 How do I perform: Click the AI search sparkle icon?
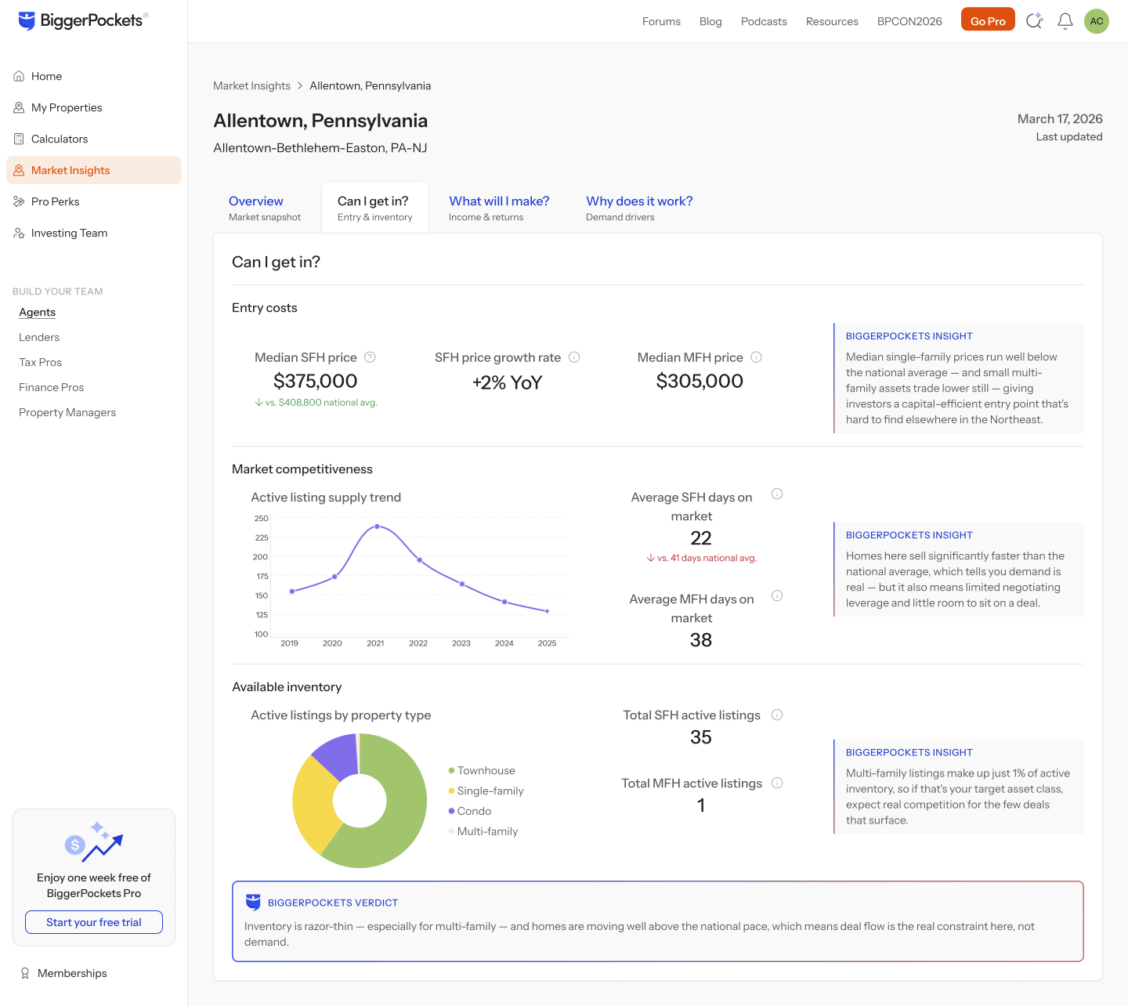pos(1034,21)
